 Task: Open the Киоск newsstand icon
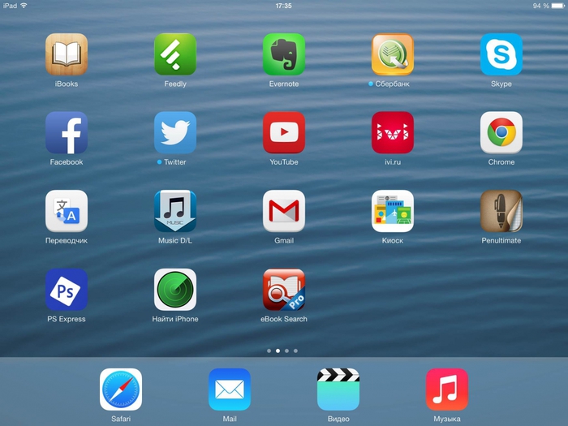[x=392, y=211]
